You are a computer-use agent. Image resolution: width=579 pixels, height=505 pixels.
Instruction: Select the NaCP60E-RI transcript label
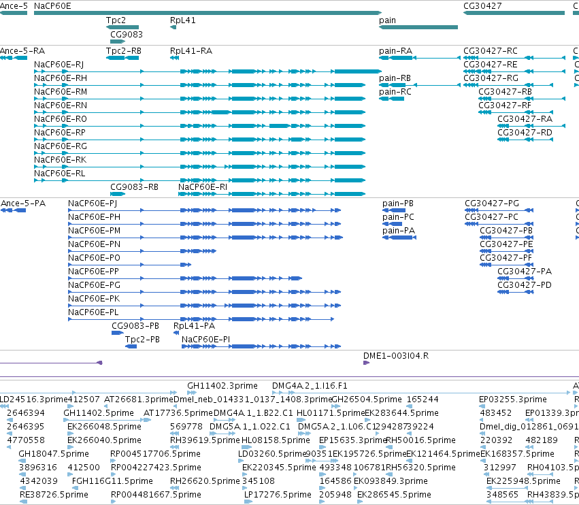tap(203, 187)
